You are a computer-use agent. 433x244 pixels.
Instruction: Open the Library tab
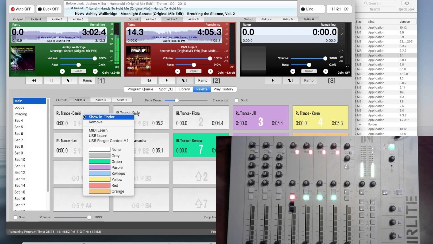point(184,89)
